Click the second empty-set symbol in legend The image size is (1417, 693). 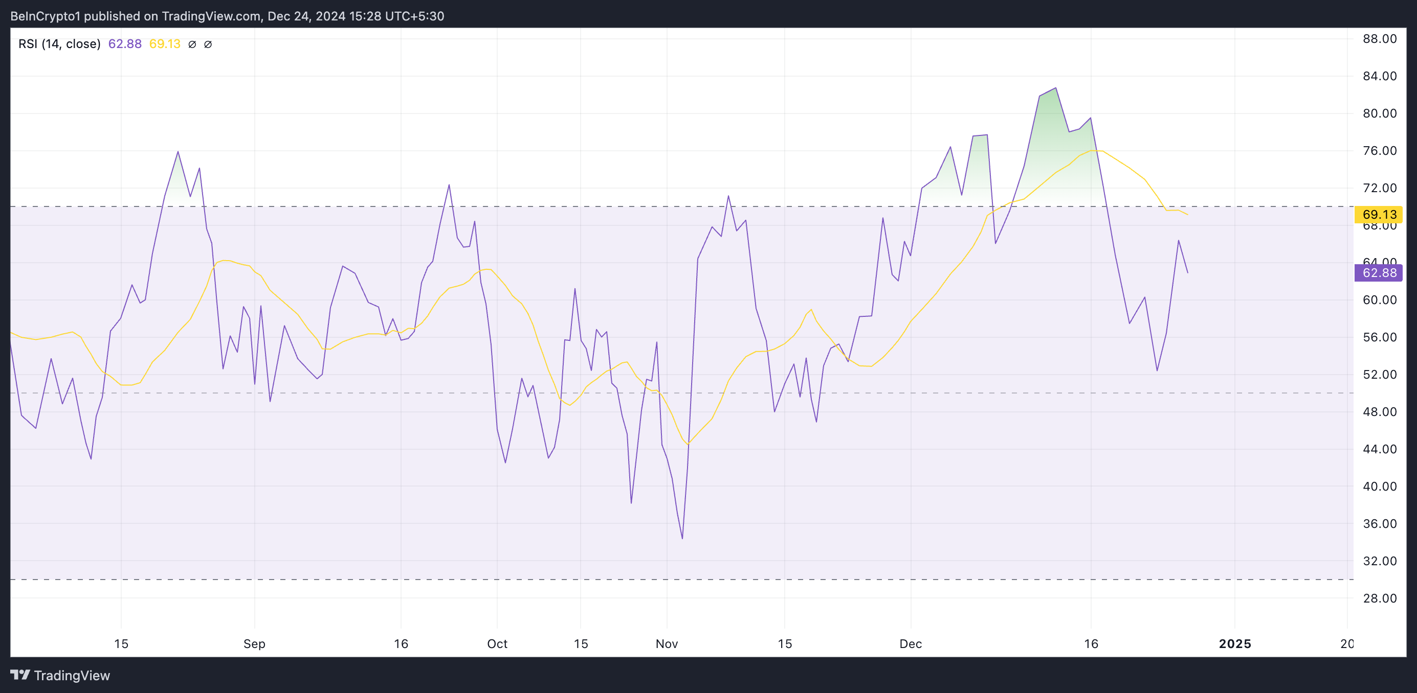point(208,44)
